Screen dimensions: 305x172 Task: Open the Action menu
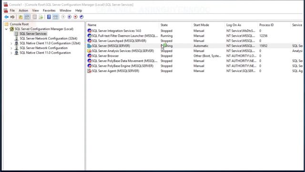[23, 11]
